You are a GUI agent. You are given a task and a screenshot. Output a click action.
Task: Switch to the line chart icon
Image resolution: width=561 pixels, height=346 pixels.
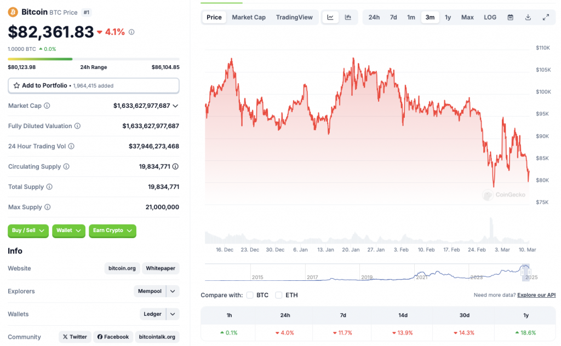[x=330, y=17]
